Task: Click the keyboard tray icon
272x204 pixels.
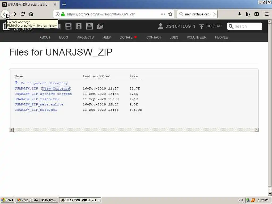Action: click(241, 200)
